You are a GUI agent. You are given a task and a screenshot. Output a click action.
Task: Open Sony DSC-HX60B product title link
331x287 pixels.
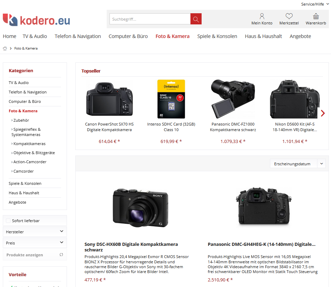coord(131,247)
